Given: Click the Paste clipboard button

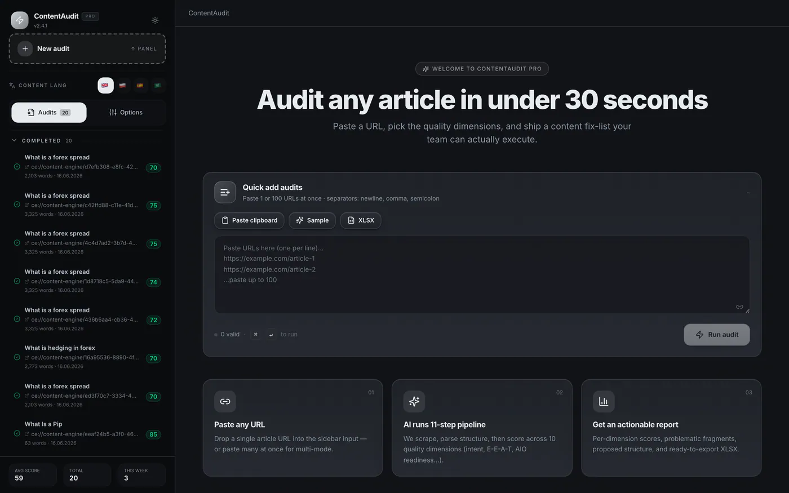Looking at the screenshot, I should pyautogui.click(x=250, y=220).
